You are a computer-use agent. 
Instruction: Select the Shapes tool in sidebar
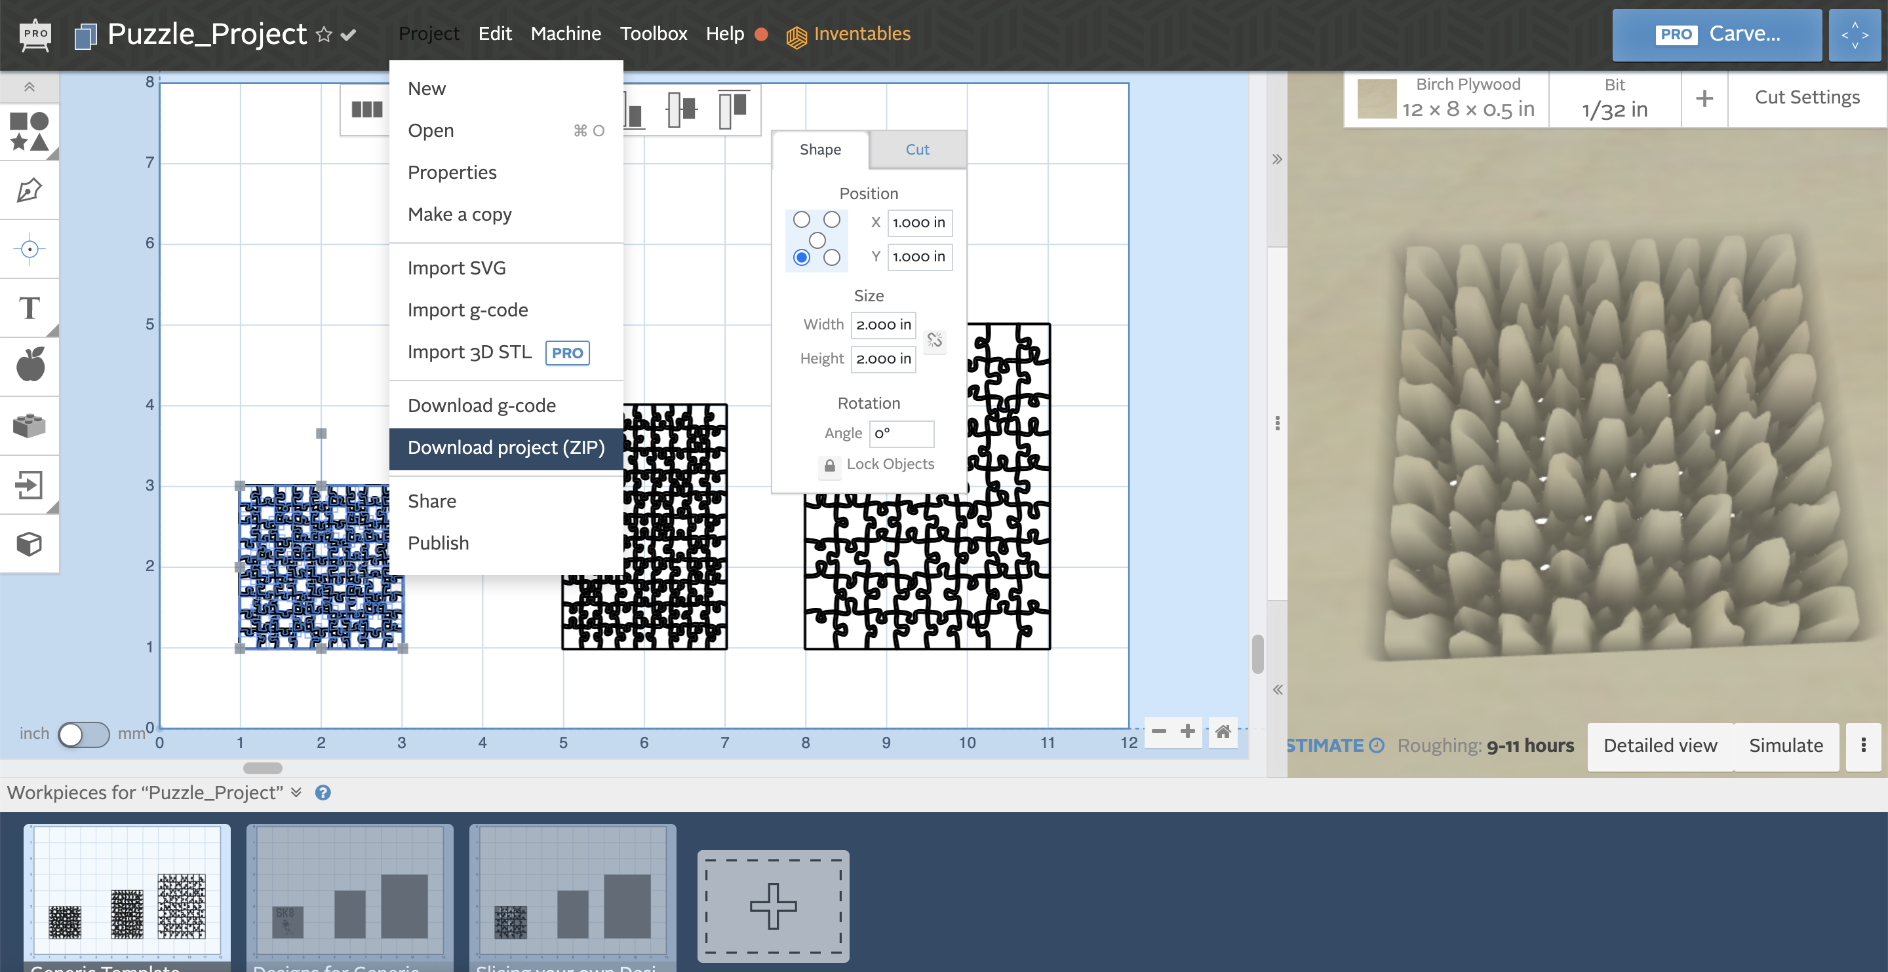click(x=29, y=131)
